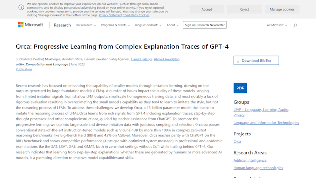
Task: Expand the Programs & events menu
Action: tap(116, 25)
